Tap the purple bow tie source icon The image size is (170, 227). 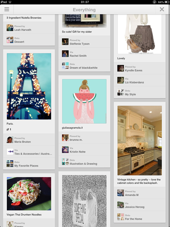tap(10, 152)
